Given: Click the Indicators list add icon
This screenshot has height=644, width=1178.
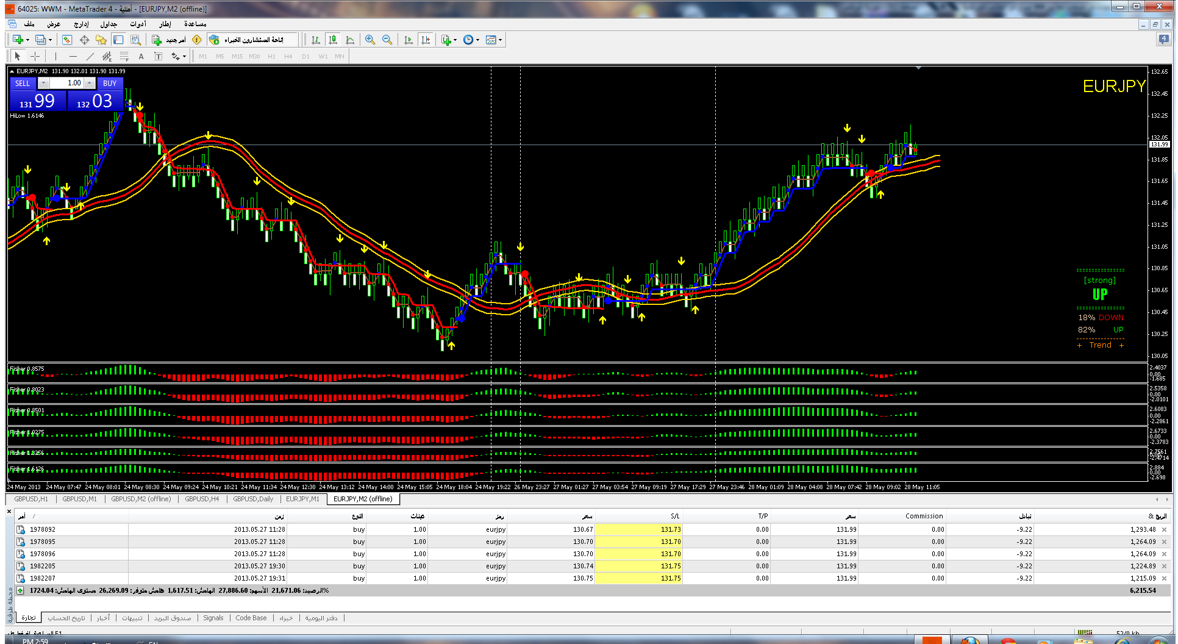Looking at the screenshot, I should (x=446, y=40).
